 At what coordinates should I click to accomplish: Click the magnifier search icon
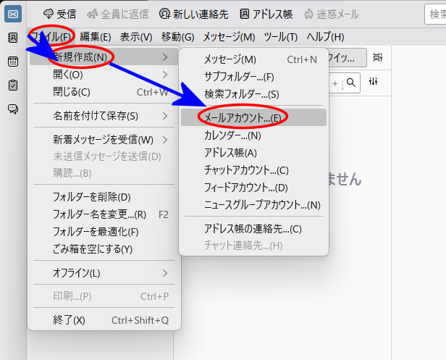[352, 83]
